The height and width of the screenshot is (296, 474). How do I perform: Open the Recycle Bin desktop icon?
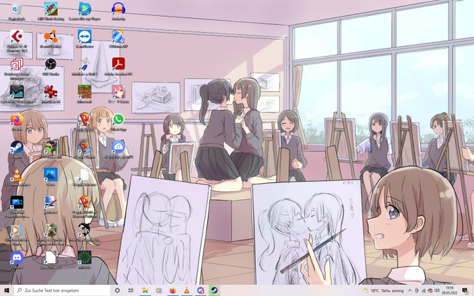[17, 11]
